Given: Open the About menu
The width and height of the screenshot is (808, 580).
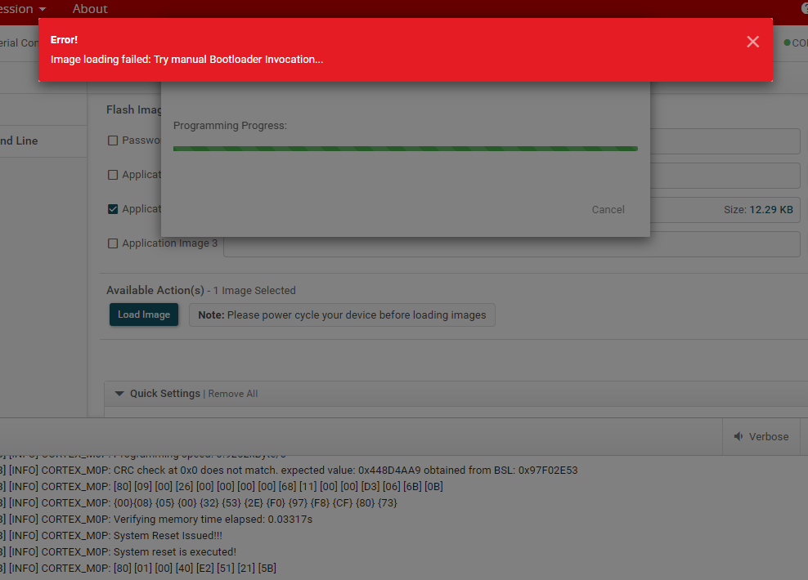Looking at the screenshot, I should click(x=90, y=9).
